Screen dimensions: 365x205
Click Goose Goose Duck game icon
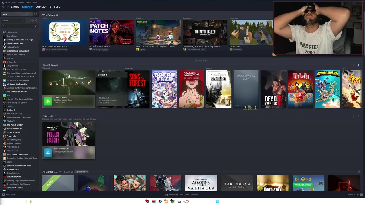pos(5,44)
